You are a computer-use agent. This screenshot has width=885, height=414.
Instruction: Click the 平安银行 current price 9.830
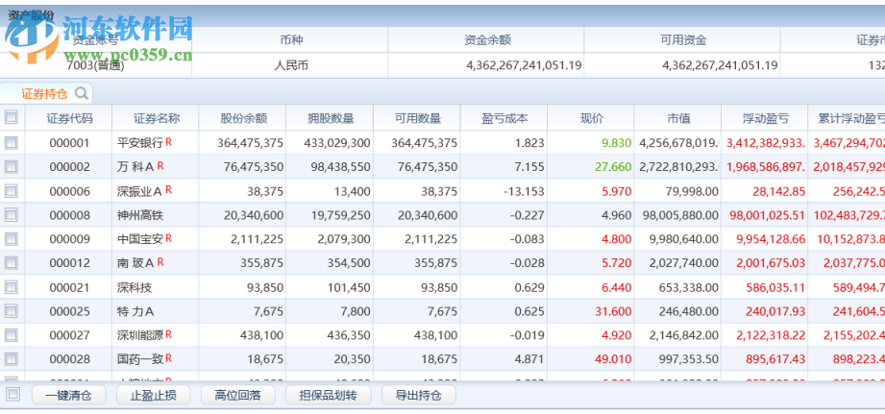(616, 143)
